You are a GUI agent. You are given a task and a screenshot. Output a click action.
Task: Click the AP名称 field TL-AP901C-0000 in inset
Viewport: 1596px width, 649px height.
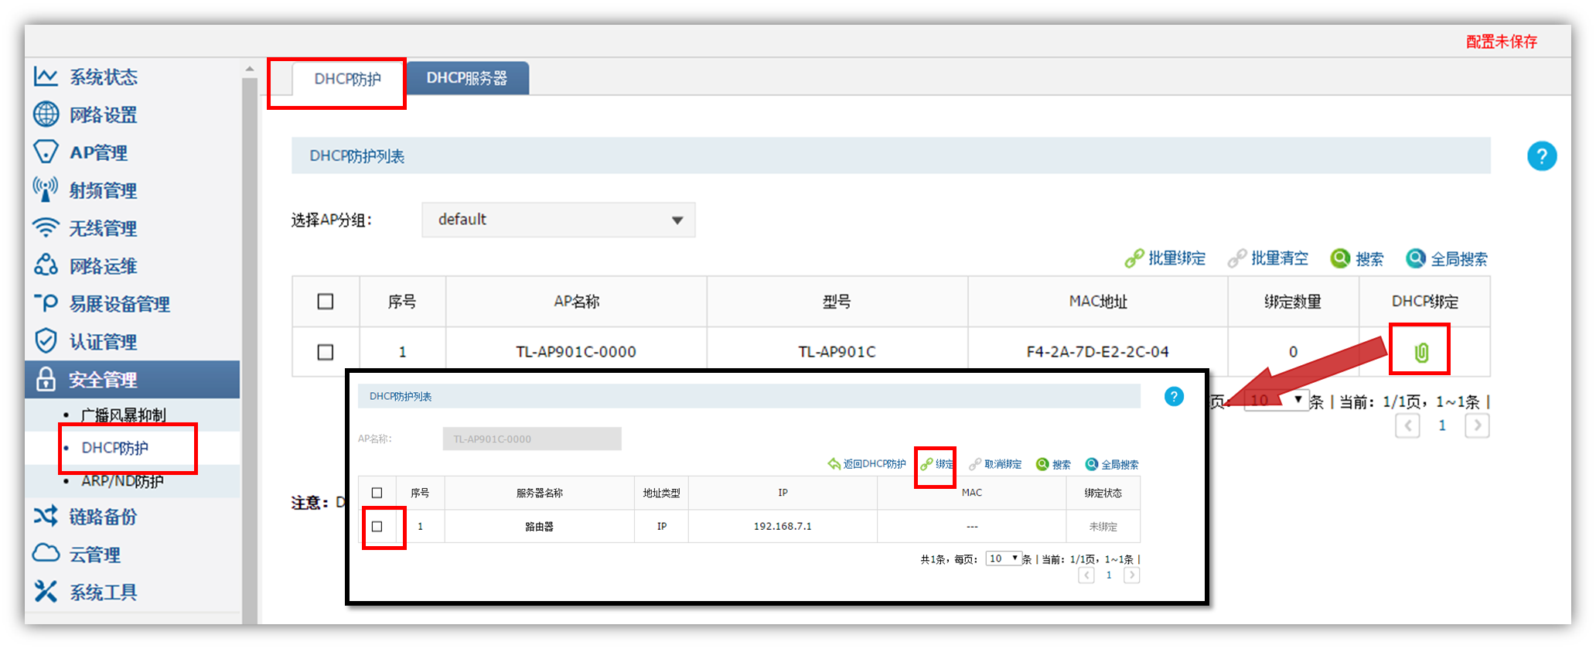(532, 439)
